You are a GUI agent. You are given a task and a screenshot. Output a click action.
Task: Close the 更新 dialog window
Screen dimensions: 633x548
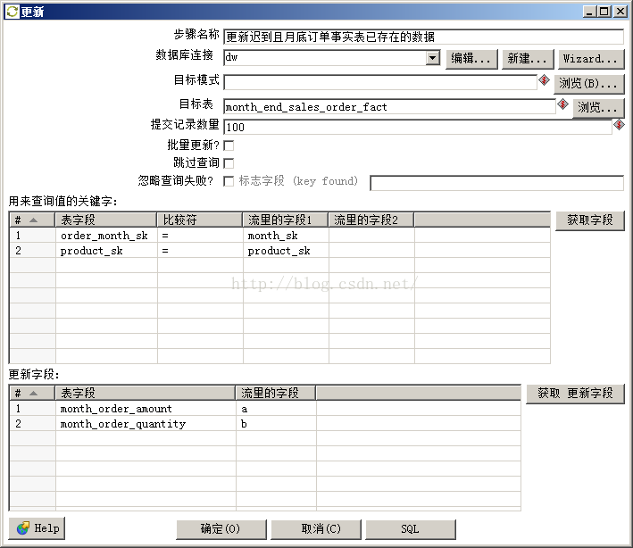click(x=621, y=12)
